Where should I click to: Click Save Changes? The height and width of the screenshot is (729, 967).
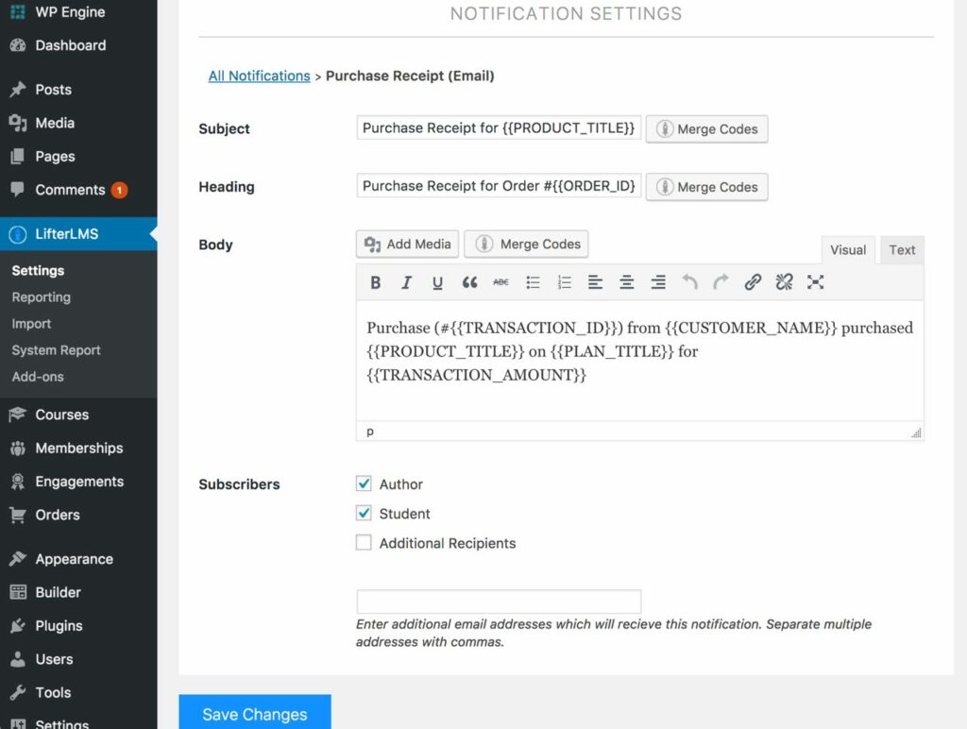[255, 712]
